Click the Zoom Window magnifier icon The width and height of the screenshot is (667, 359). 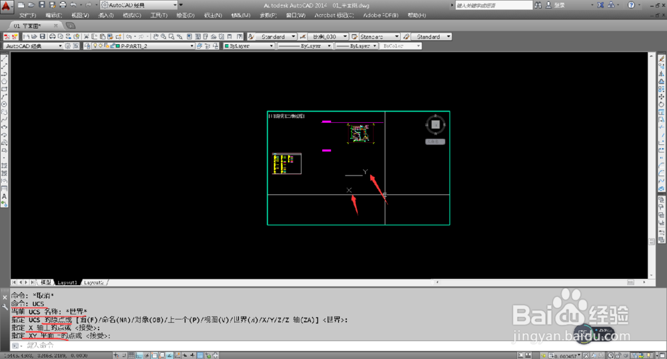(x=171, y=37)
